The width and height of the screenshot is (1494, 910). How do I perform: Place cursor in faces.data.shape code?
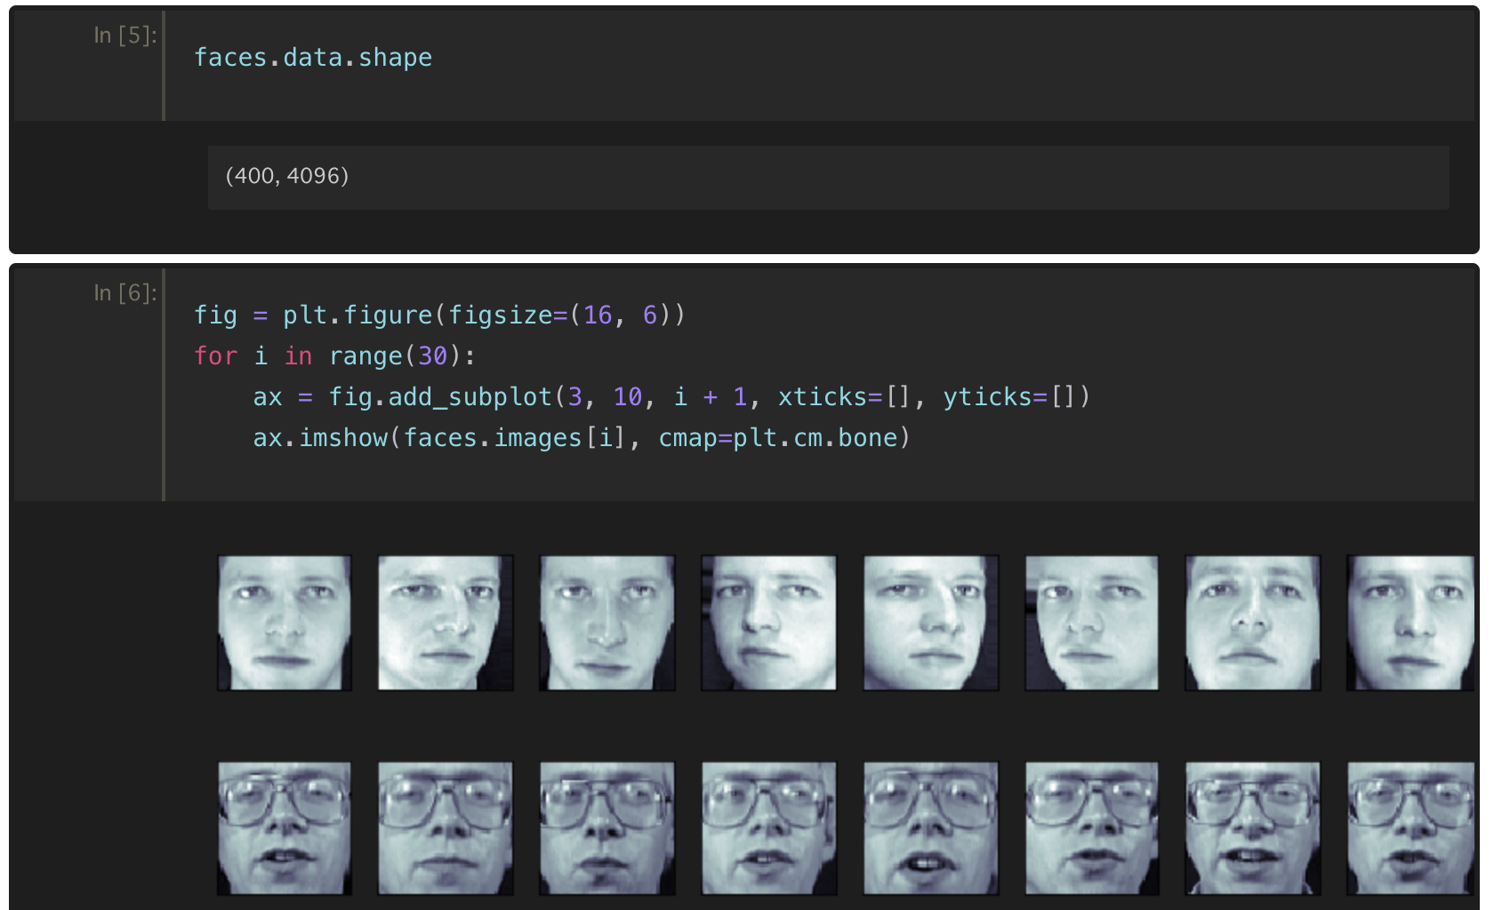click(x=313, y=58)
